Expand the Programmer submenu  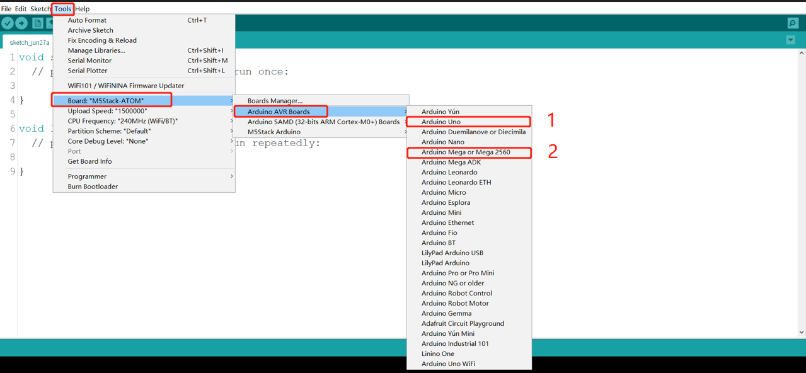[87, 176]
